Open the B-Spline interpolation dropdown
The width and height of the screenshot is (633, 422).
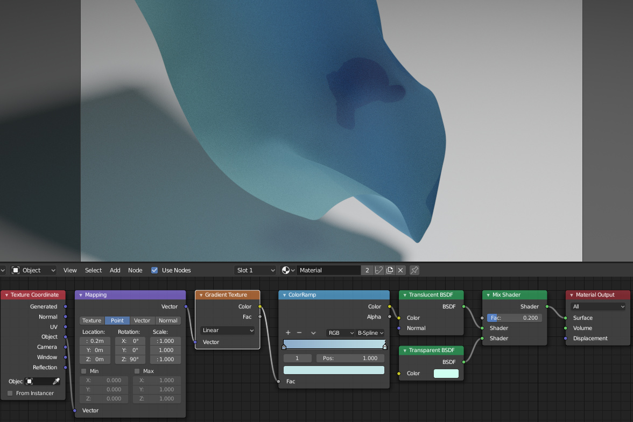click(x=370, y=333)
